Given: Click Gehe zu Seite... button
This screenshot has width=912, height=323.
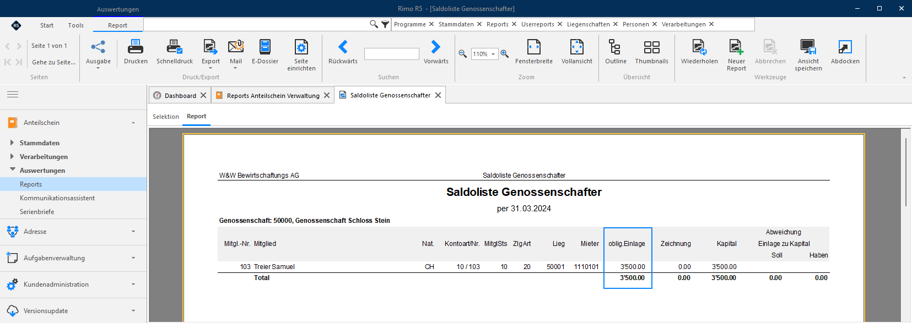Looking at the screenshot, I should click(x=53, y=62).
